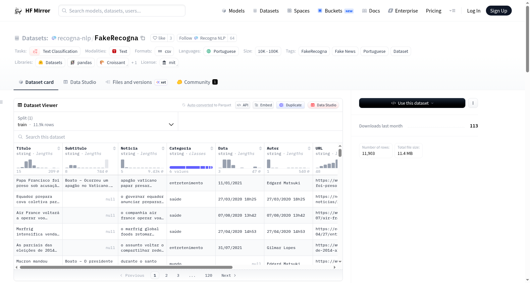Click the FakeRecogna tag
The image size is (530, 283).
click(314, 51)
